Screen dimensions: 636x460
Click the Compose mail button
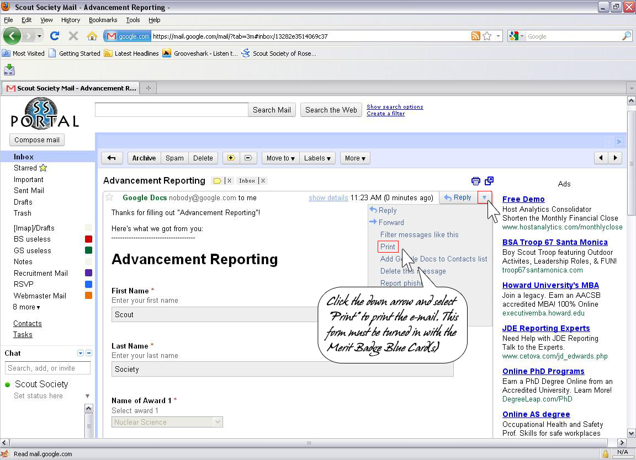point(37,140)
